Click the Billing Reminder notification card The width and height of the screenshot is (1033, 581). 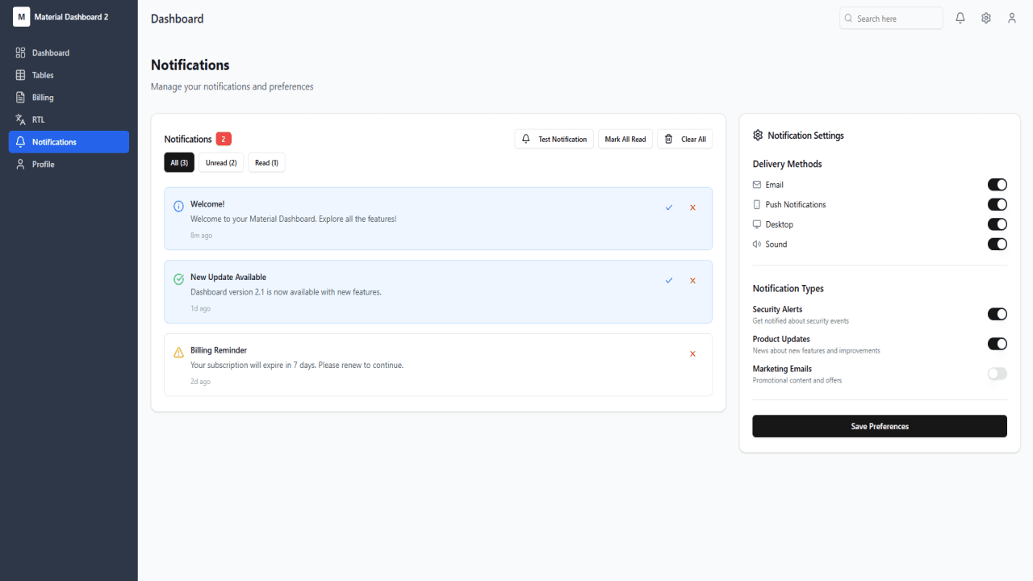[438, 365]
